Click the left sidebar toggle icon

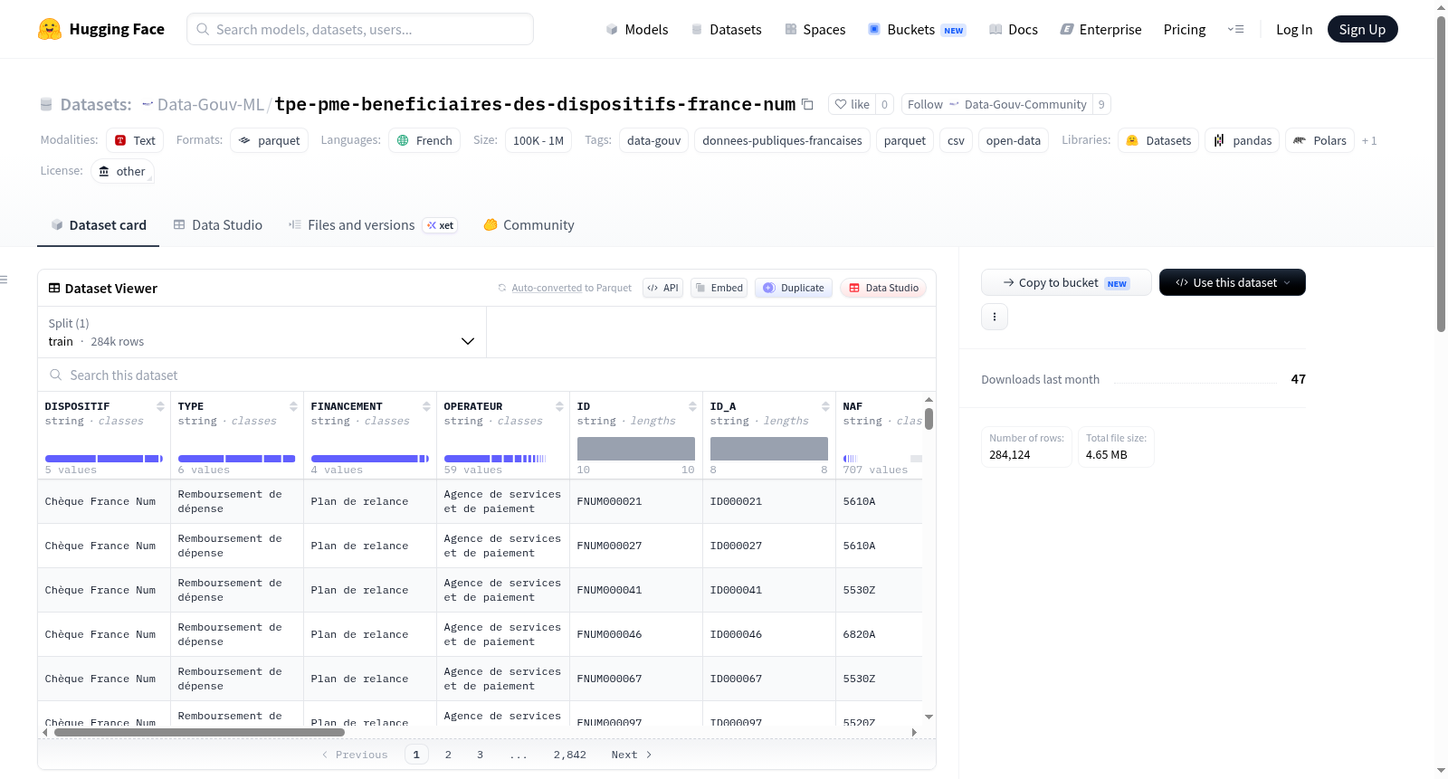click(4, 280)
